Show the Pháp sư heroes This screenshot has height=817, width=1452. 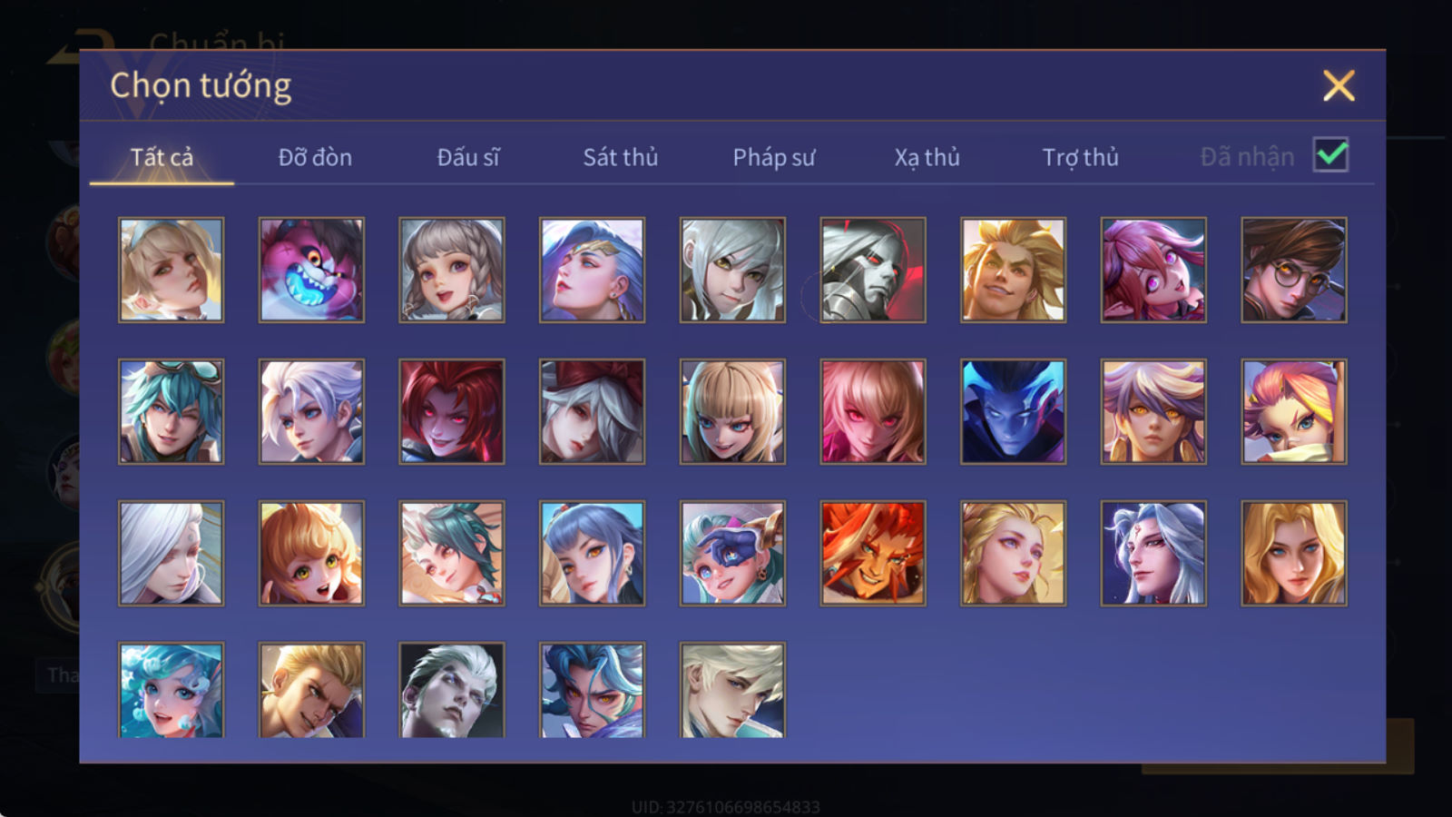774,157
